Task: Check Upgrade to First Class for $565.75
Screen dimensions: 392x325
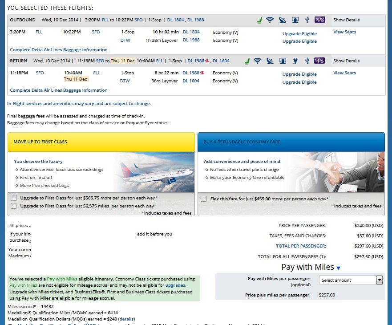Action: [x=13, y=198]
